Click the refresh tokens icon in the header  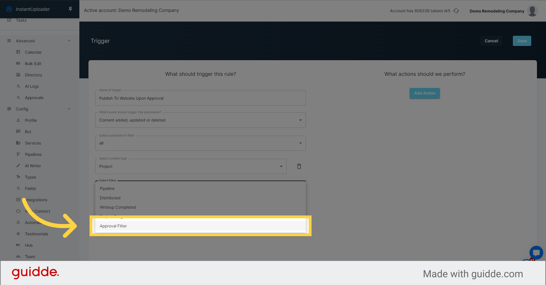[x=456, y=11]
